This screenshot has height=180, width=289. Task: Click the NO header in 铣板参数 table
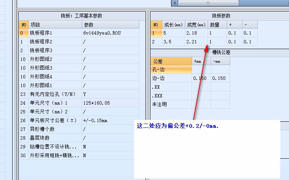coord(156,25)
